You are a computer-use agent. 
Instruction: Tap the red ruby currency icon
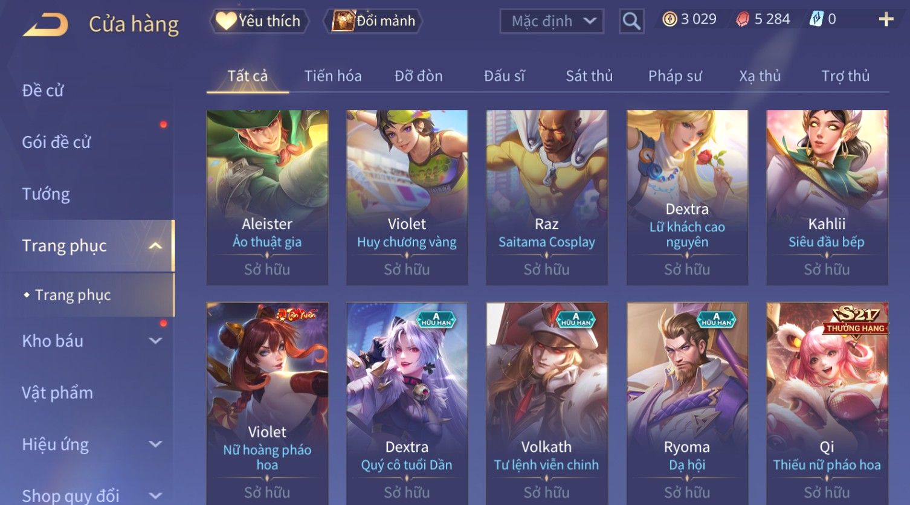[742, 19]
